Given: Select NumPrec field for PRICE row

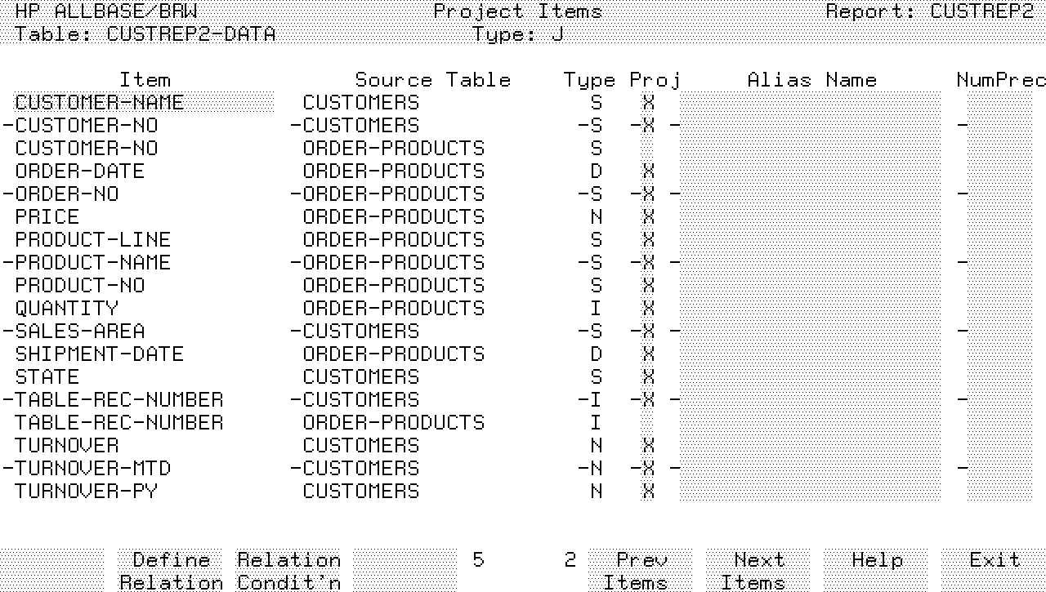Looking at the screenshot, I should [x=992, y=217].
